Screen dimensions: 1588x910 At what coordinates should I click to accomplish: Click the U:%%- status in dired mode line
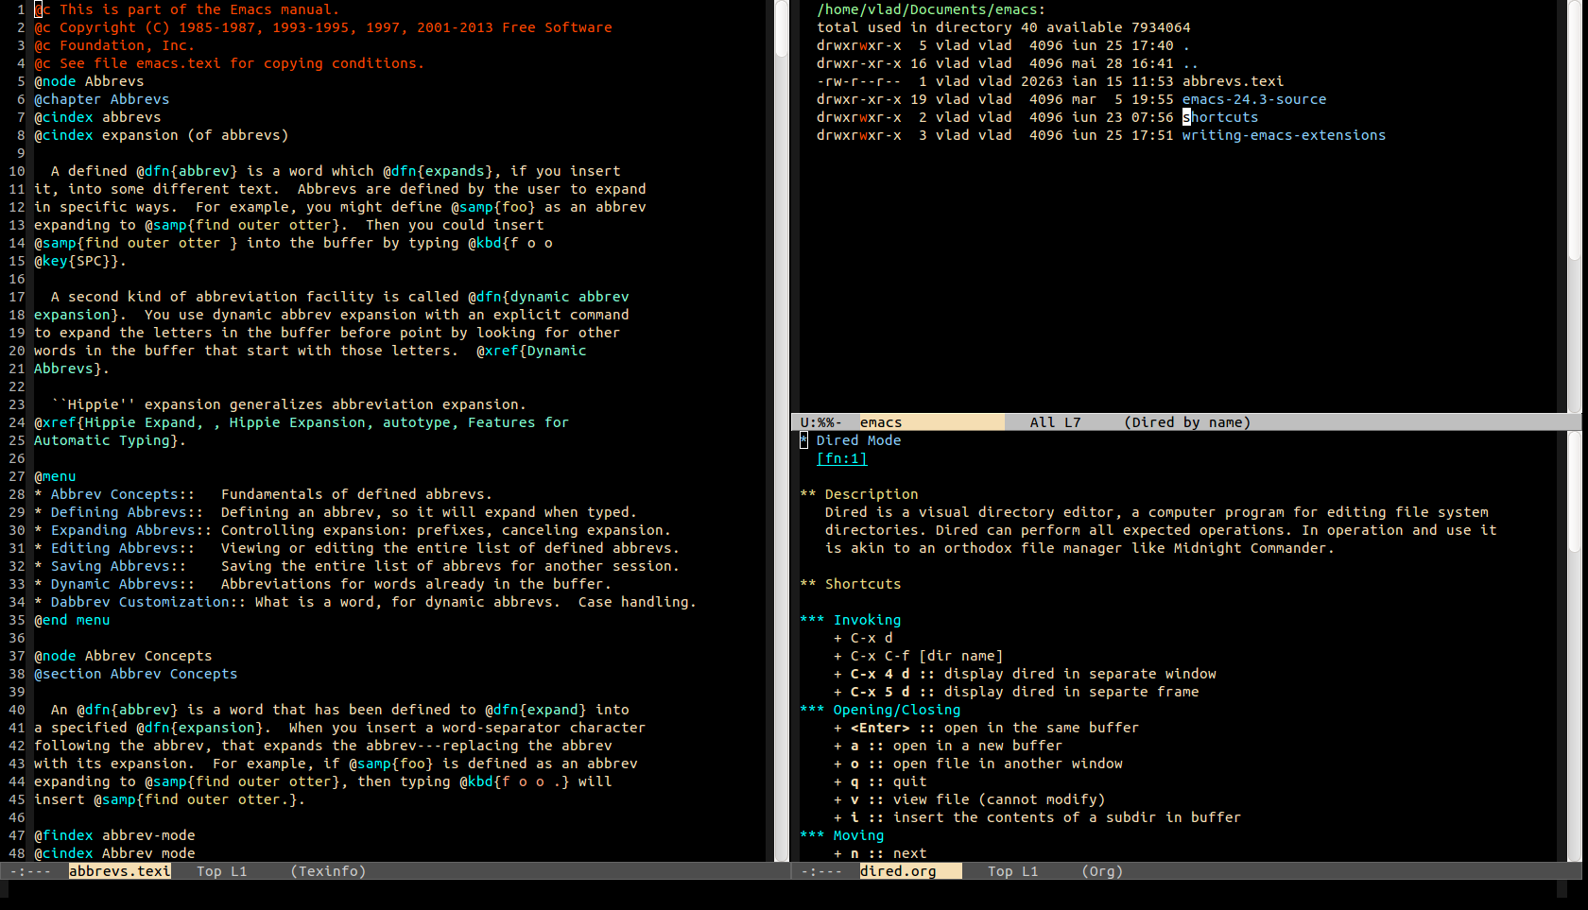[x=820, y=422]
